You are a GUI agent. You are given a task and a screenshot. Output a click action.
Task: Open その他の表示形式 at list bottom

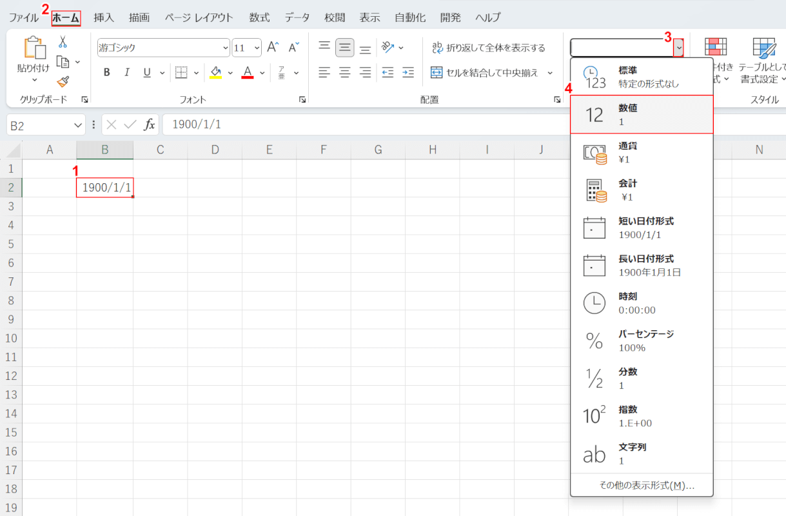pos(642,486)
